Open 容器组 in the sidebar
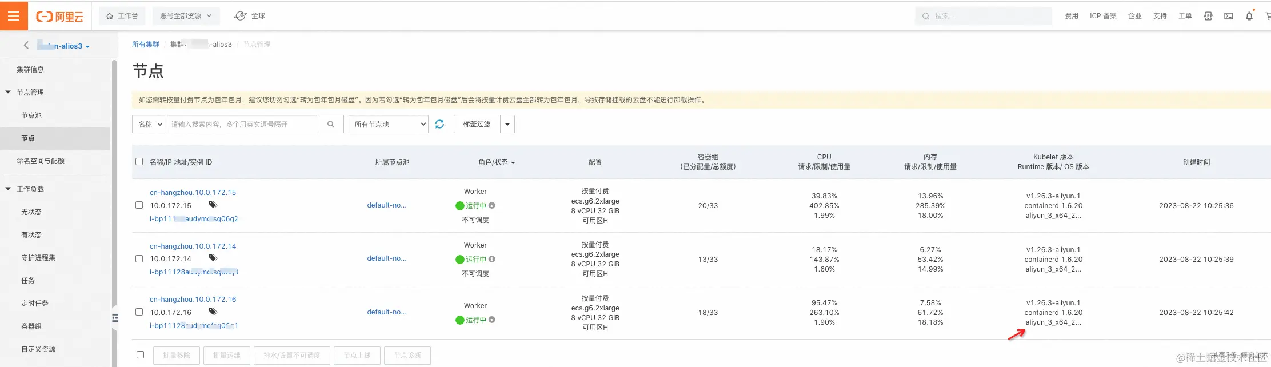This screenshot has width=1271, height=367. [x=31, y=326]
